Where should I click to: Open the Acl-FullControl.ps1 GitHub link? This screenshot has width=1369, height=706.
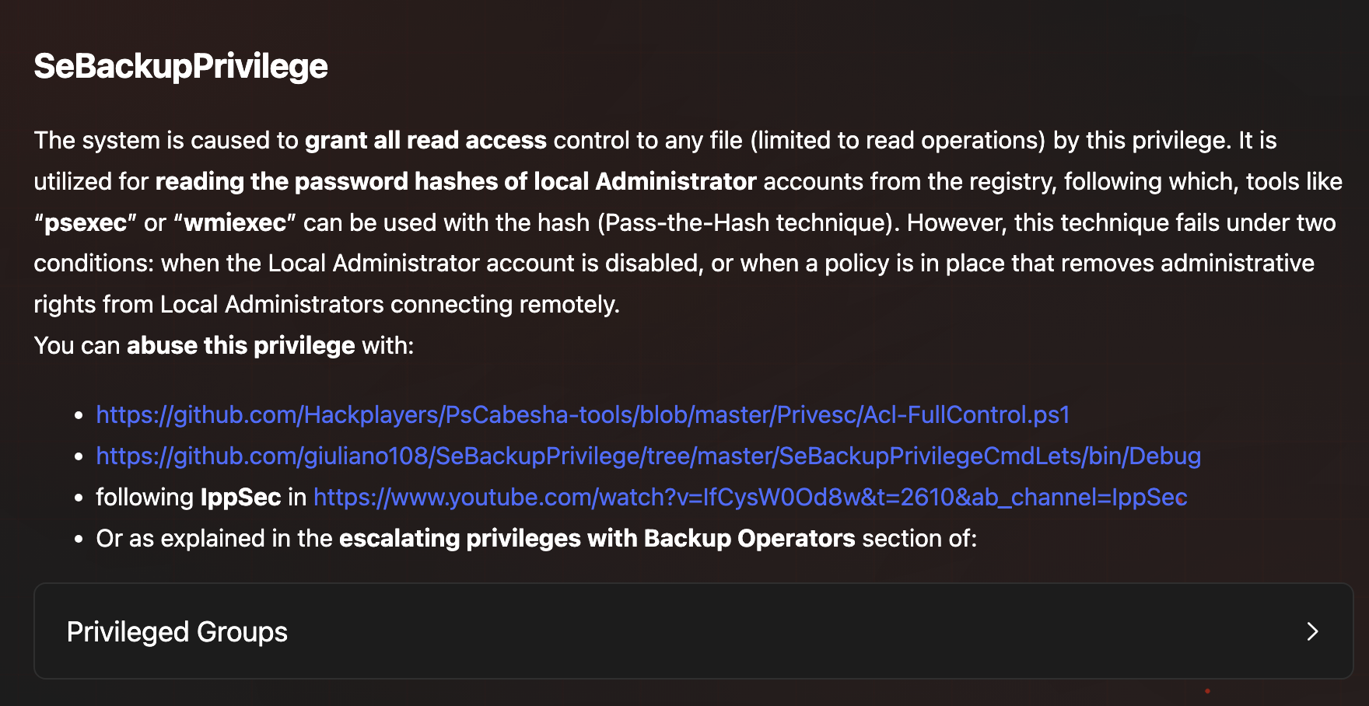coord(583,415)
